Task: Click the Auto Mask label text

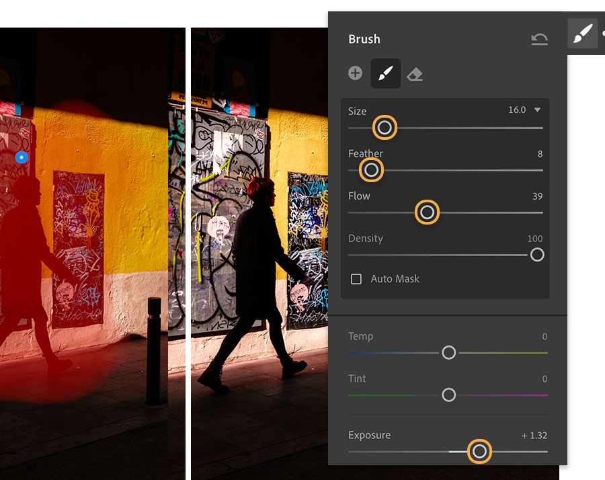Action: tap(395, 279)
